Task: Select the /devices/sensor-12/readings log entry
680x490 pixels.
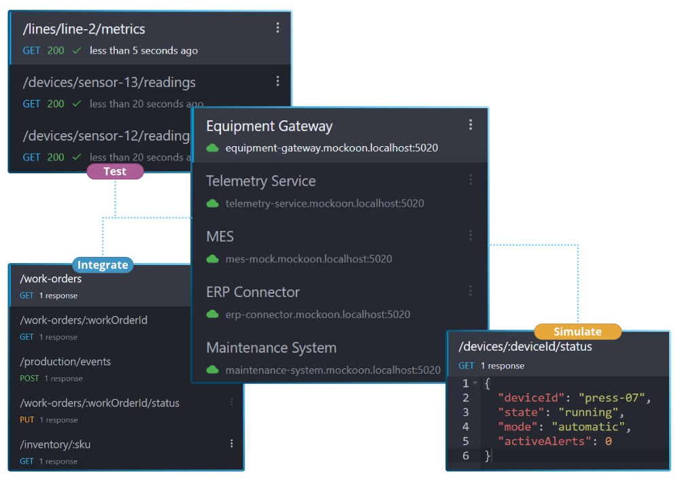Action: [x=101, y=145]
